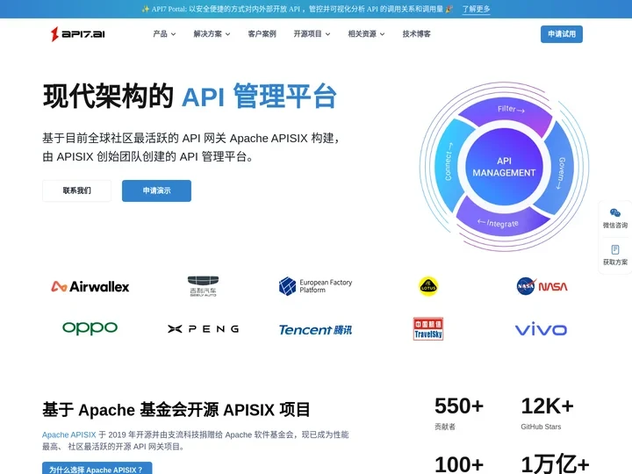Click the Filter segment of the diagram
The height and width of the screenshot is (474, 632).
point(510,109)
